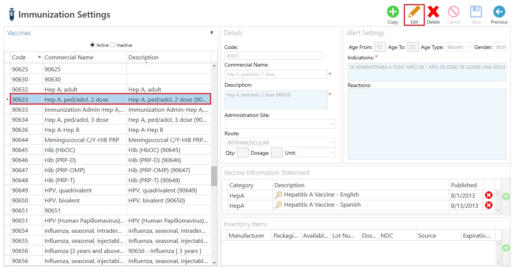Toggle the pin icon on the Vaccines panel
This screenshot has width=512, height=269.
click(x=211, y=33)
